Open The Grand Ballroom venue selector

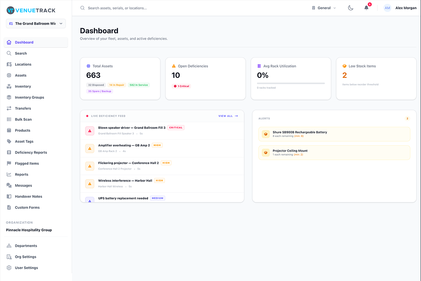(x=35, y=23)
